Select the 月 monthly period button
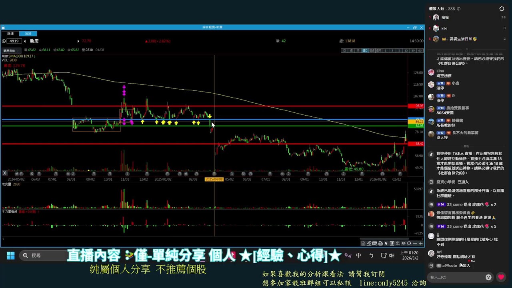 coord(358,51)
